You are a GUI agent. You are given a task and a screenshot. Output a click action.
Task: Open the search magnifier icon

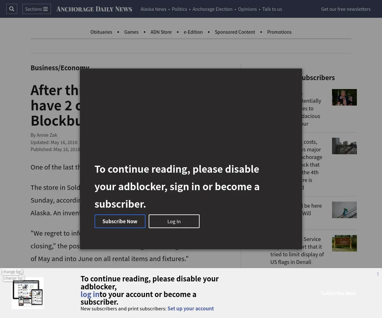[12, 9]
